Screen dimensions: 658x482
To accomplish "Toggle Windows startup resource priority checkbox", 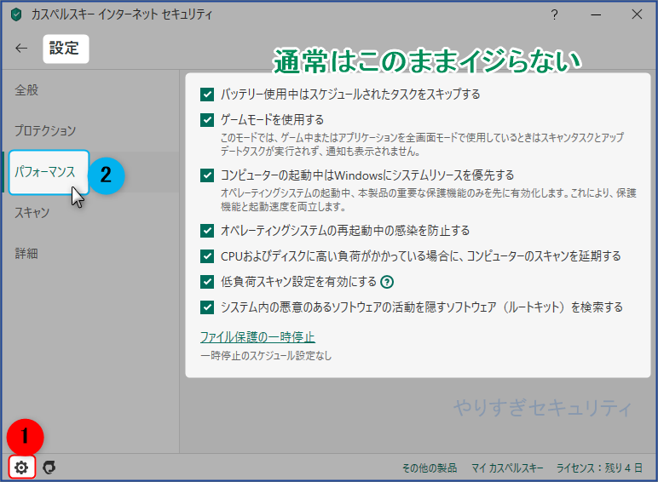I will [x=207, y=175].
